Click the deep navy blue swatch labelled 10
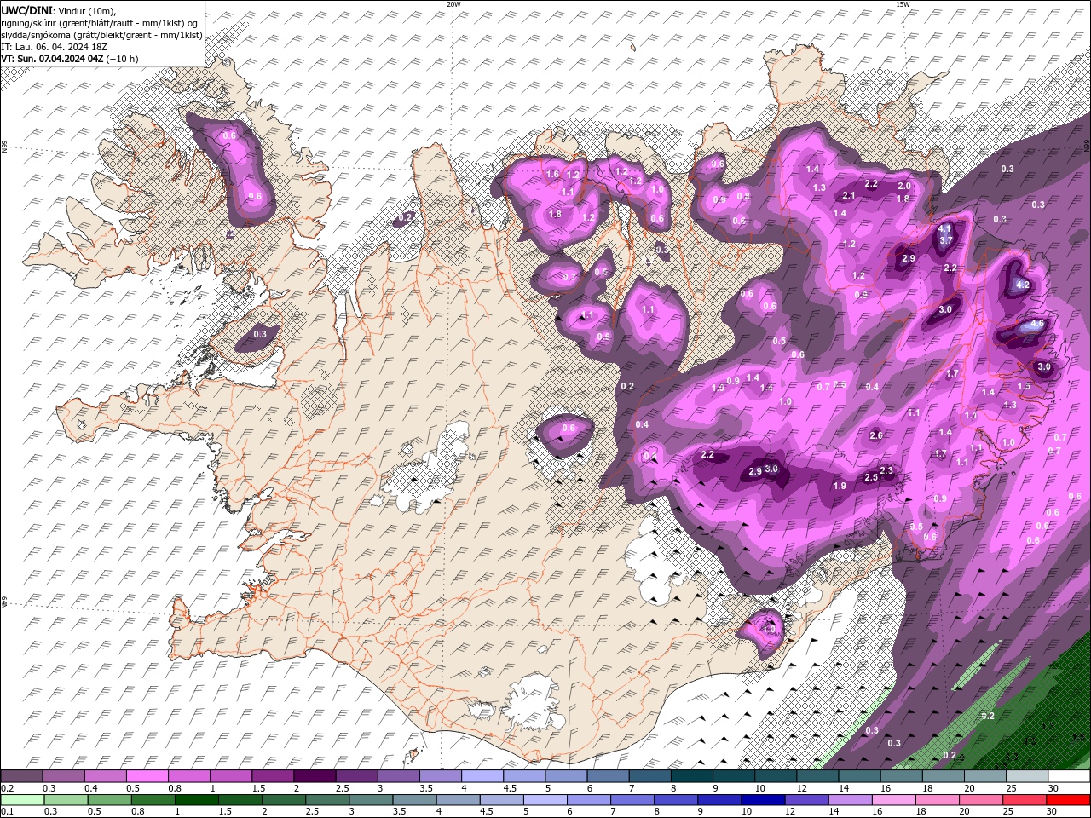1091x818 pixels. 762,800
